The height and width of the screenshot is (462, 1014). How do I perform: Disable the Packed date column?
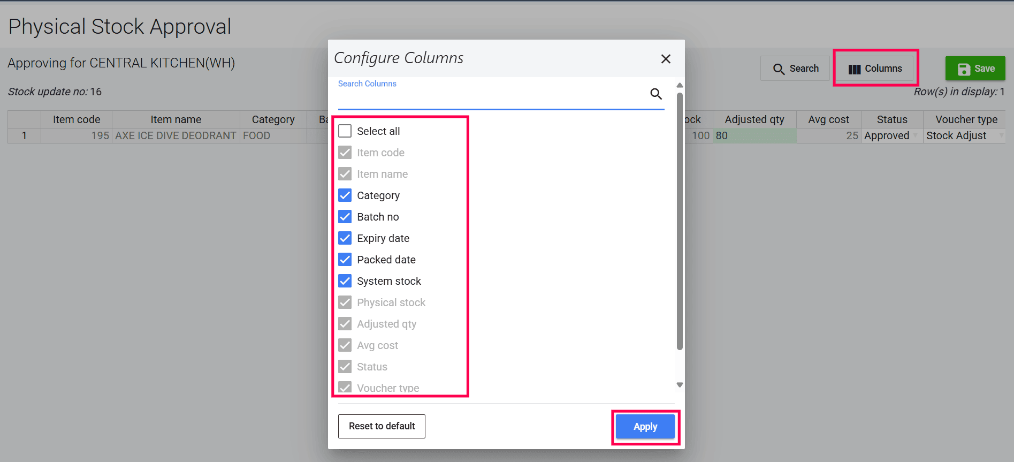[x=345, y=260]
